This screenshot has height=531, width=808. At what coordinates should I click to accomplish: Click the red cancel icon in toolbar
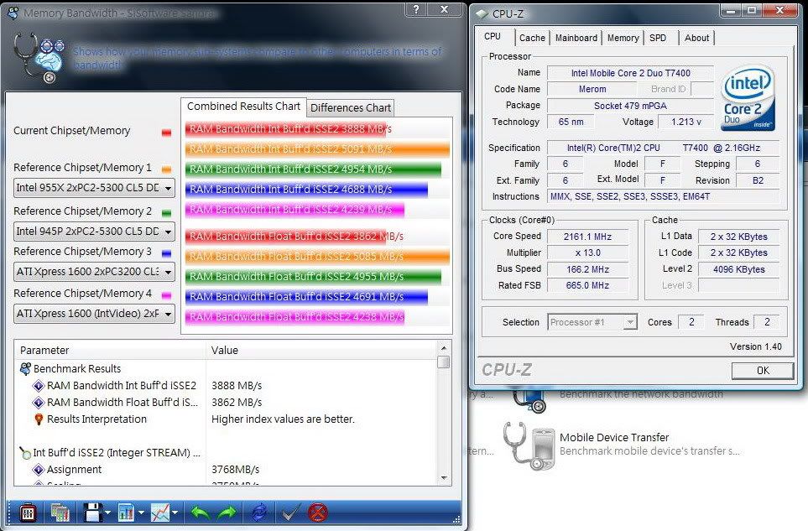[x=318, y=513]
